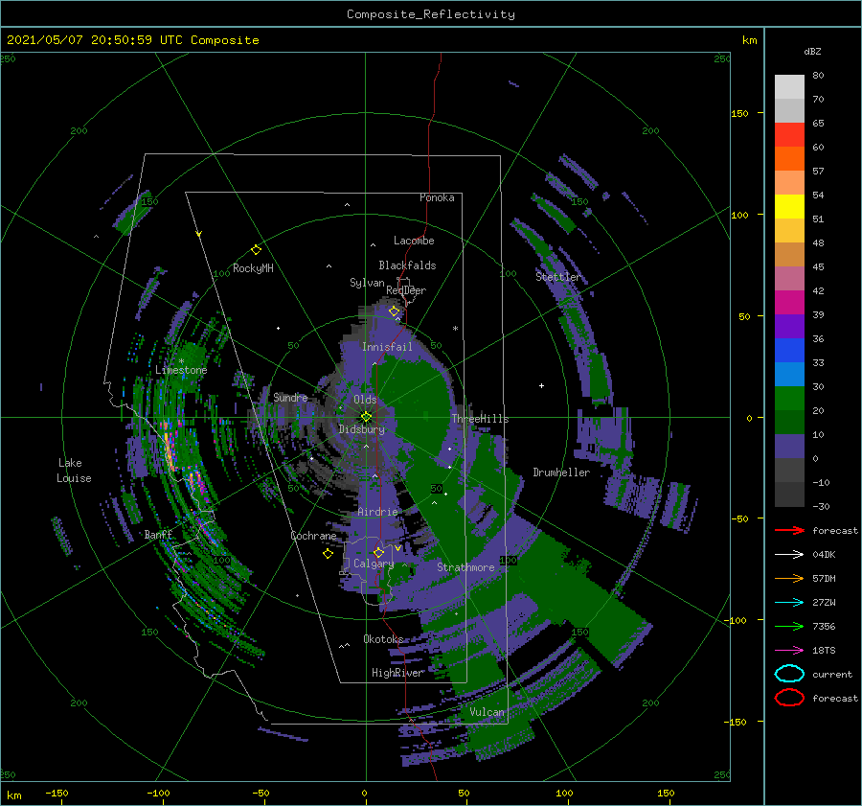Pick the dark gray swatch between -10 and -30 dBZ
Viewport: 862px width, 806px height.
pos(789,495)
